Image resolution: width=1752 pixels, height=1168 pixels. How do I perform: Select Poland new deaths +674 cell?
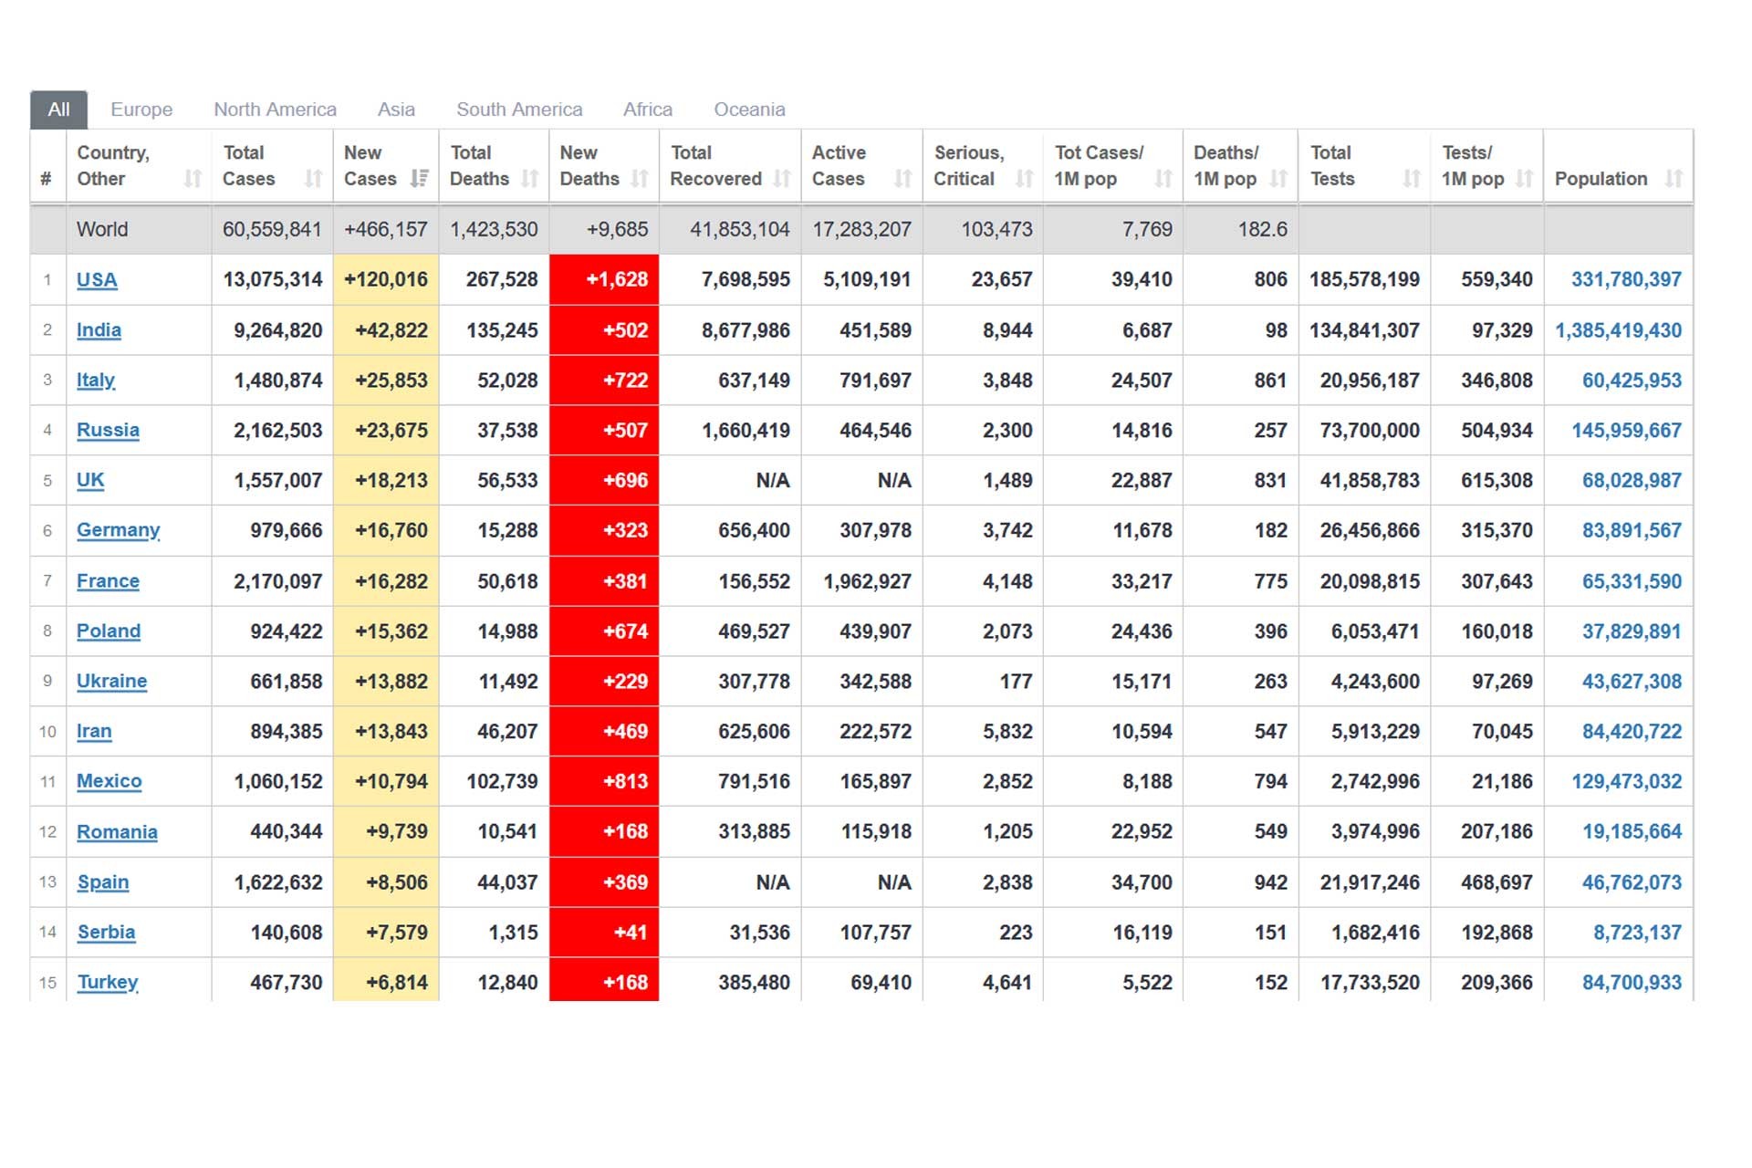click(604, 631)
